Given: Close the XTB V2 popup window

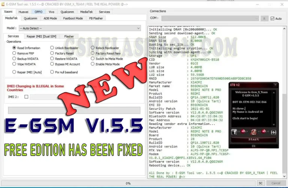Looking at the screenshot, I should (276, 85).
